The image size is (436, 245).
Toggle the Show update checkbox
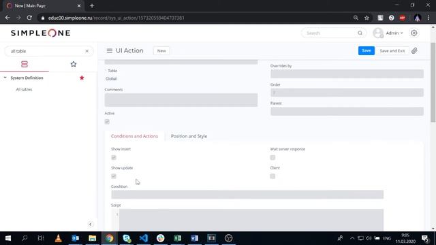[114, 176]
